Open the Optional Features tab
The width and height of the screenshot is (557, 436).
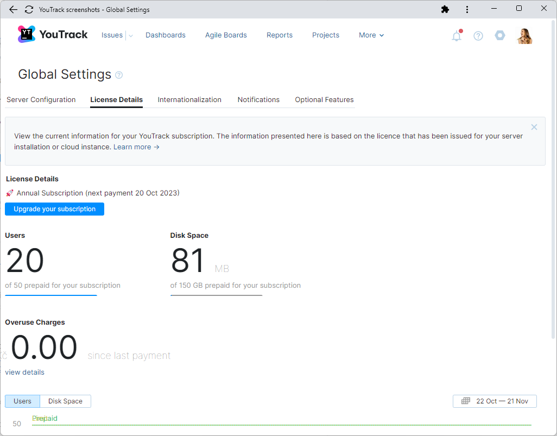(x=324, y=100)
